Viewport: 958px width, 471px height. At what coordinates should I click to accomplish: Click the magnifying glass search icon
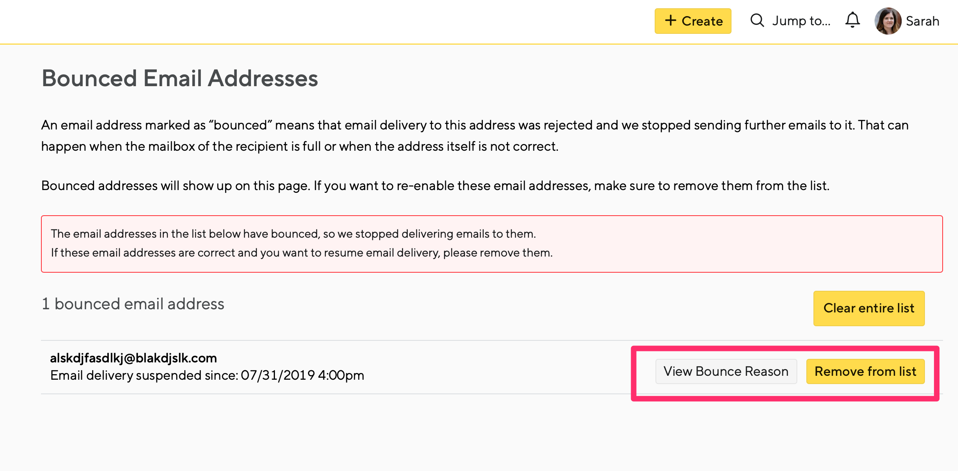pyautogui.click(x=757, y=20)
